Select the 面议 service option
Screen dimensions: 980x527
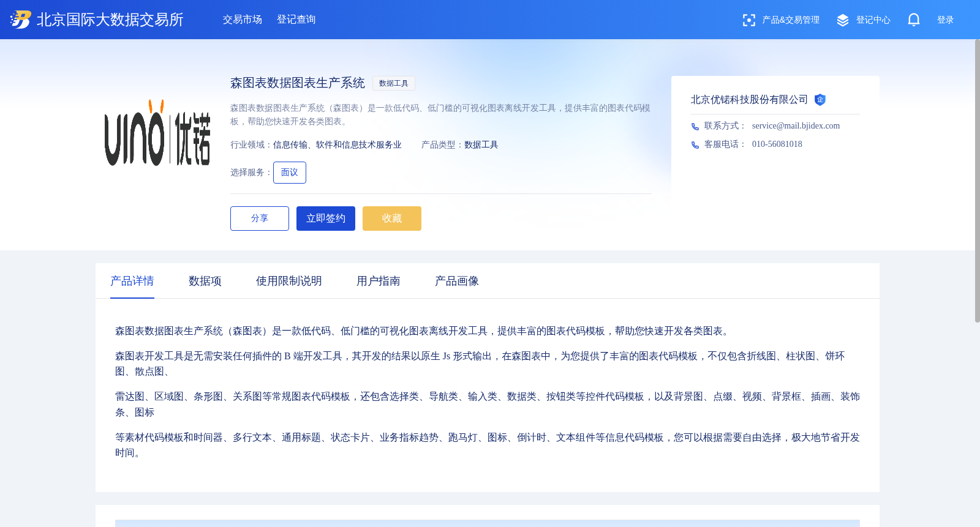point(290,173)
